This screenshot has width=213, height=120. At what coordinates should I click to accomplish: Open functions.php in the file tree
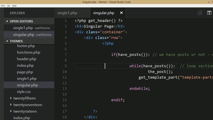[x=29, y=52]
